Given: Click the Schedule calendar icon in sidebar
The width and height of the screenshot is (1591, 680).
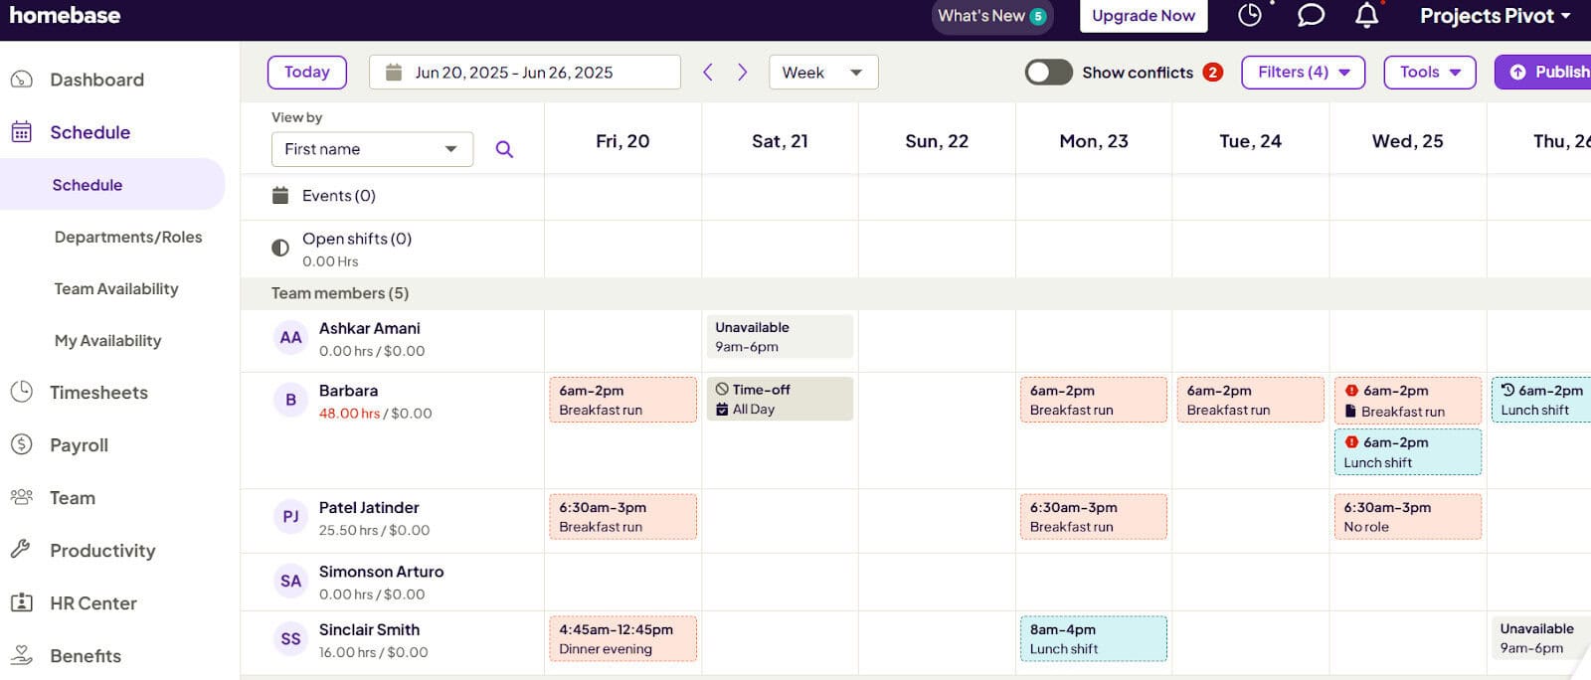Looking at the screenshot, I should tap(21, 132).
